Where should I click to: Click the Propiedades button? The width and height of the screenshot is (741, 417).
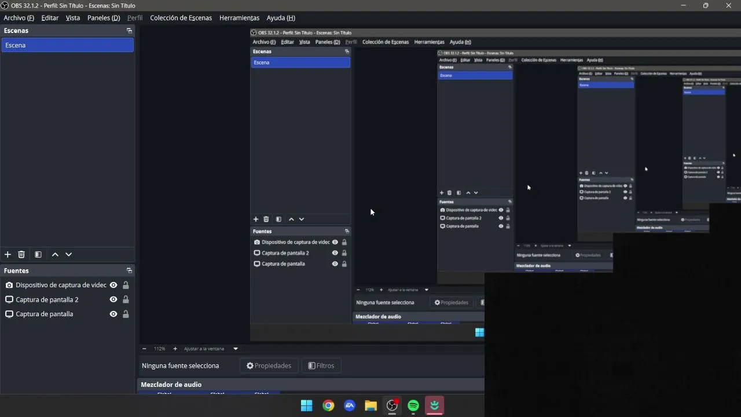pyautogui.click(x=269, y=365)
